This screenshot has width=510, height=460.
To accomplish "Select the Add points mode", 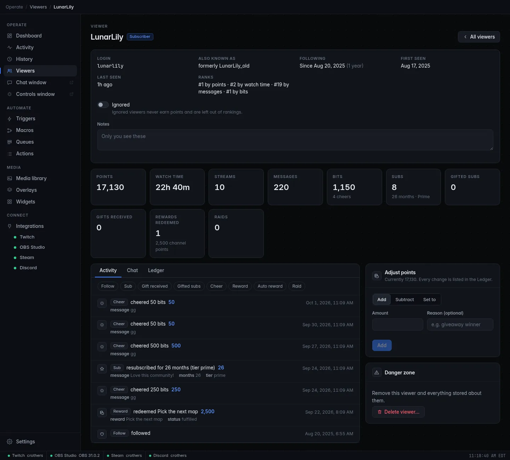I will (x=382, y=299).
